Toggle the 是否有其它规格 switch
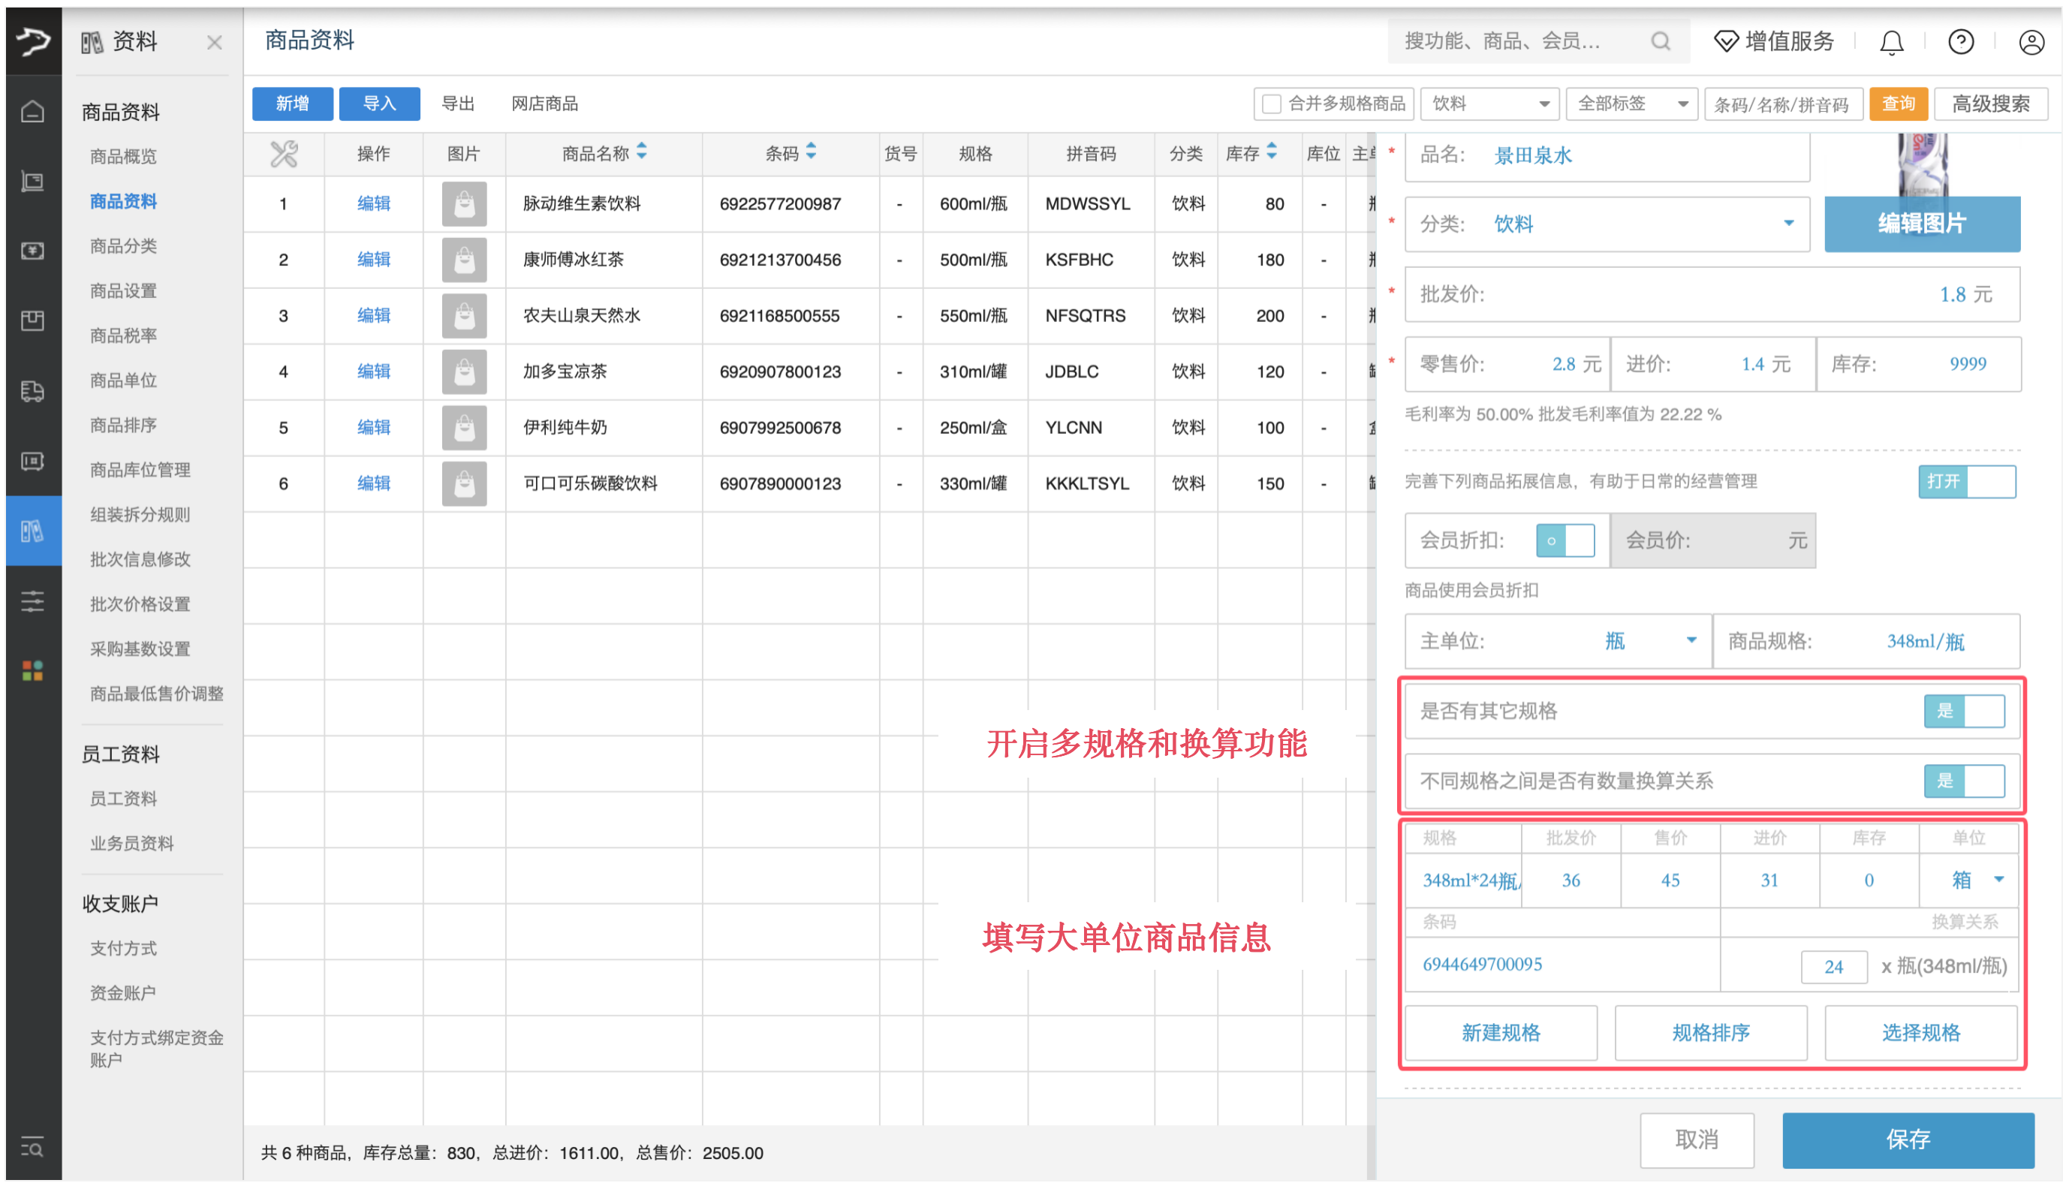 pos(1963,712)
